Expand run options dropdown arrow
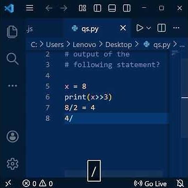The width and height of the screenshot is (188, 188). 148,28
